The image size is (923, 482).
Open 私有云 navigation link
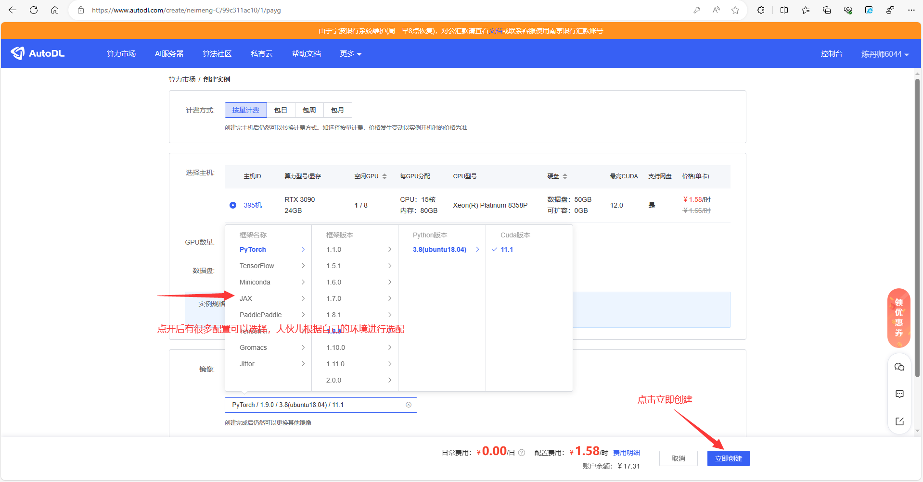click(x=261, y=54)
